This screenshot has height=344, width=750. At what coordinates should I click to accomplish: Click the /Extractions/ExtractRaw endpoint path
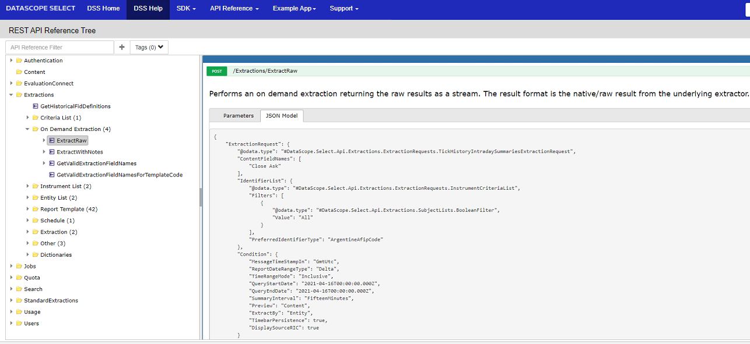pyautogui.click(x=265, y=71)
